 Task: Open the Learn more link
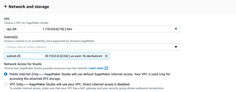click(96, 68)
